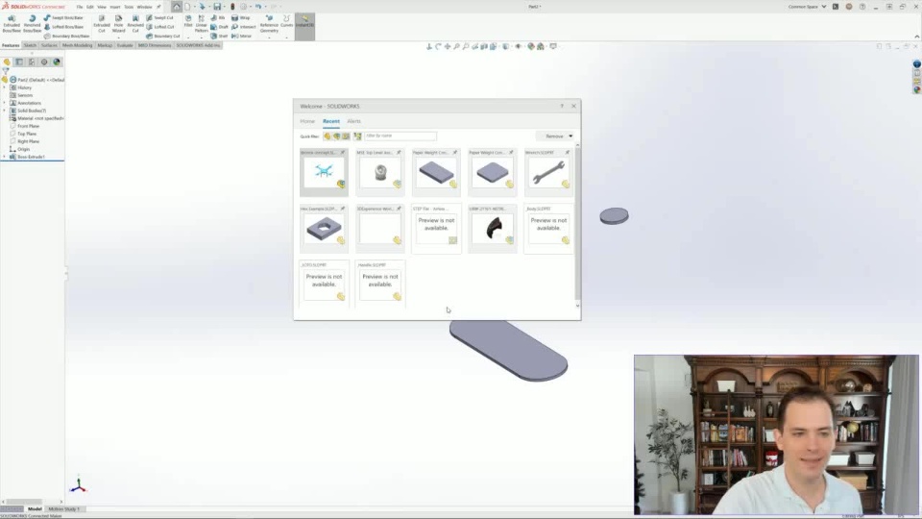The width and height of the screenshot is (922, 519).
Task: Expand the Boss-Extrude1 feature node
Action: click(4, 157)
